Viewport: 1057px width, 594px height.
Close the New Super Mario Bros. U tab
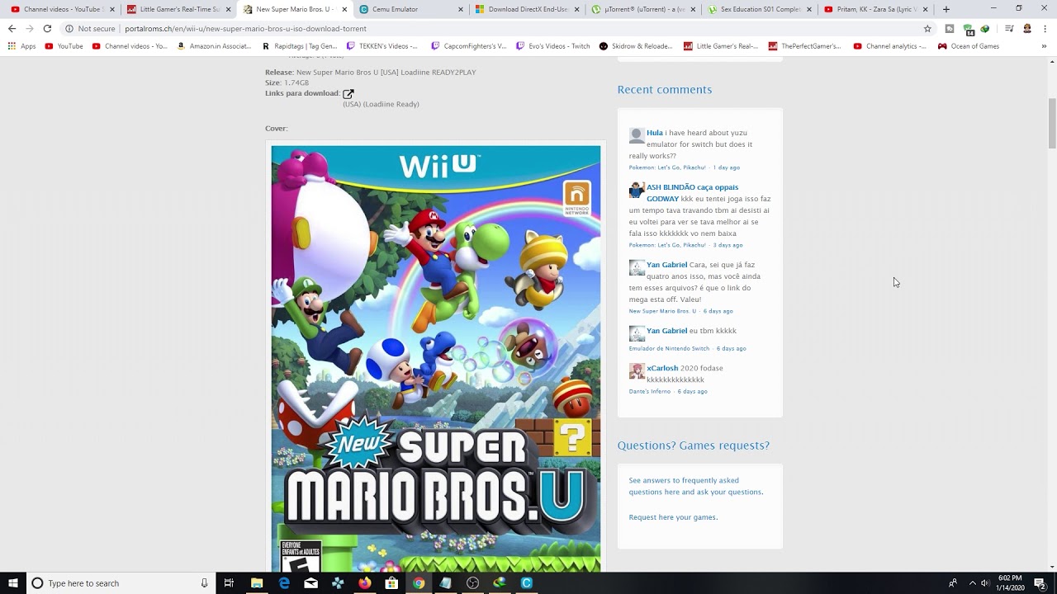click(x=344, y=9)
